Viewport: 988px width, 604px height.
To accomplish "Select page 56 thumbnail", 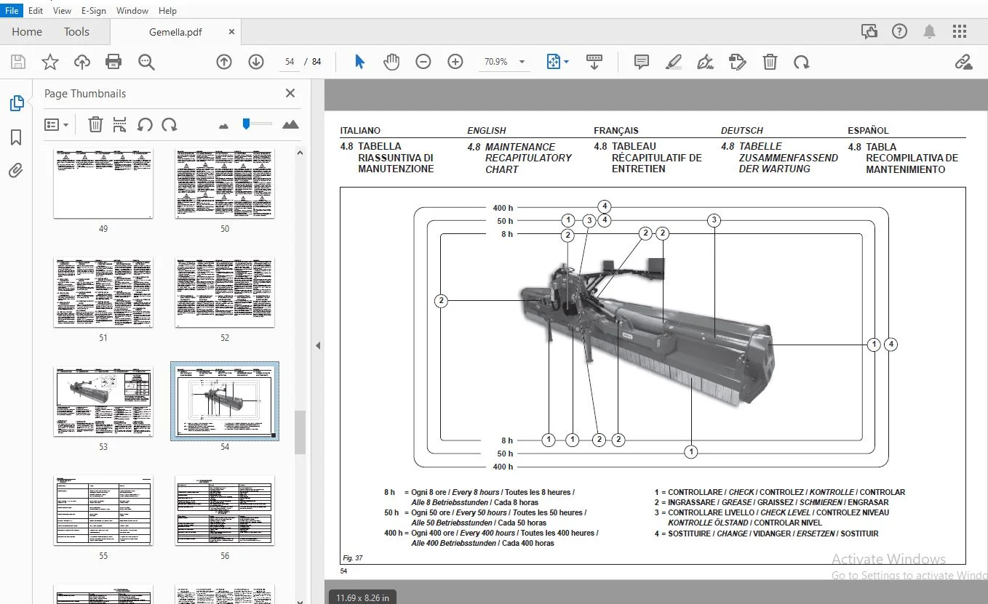I will [225, 510].
